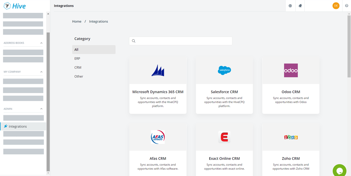Open the help question mark icon

347,6
